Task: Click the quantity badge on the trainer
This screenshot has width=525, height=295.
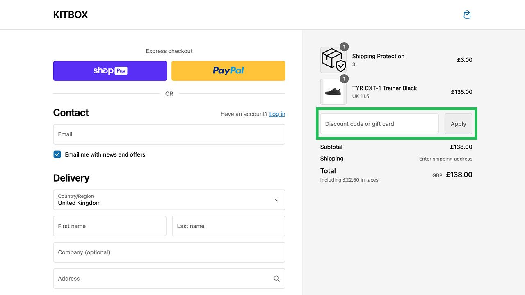Action: click(x=344, y=79)
